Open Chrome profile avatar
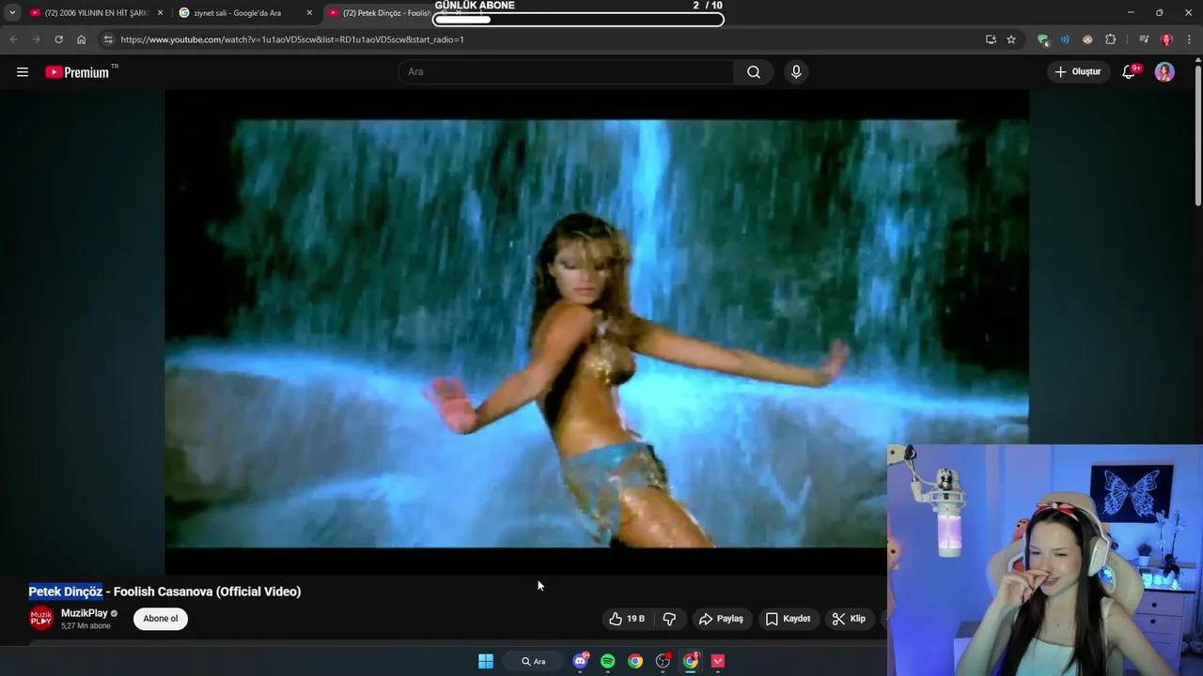Screen dimensions: 1203x676 [1166, 39]
